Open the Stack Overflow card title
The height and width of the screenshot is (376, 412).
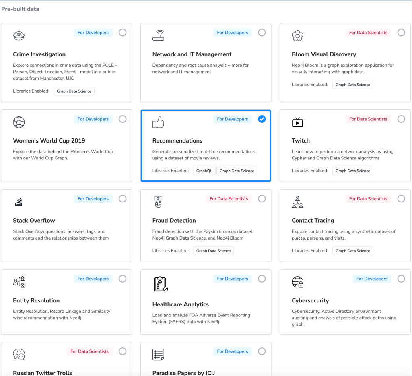[34, 220]
